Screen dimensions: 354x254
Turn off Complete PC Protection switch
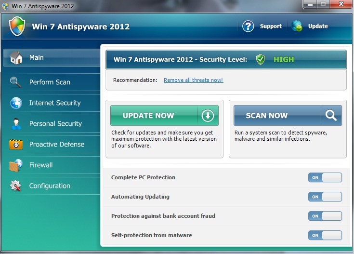click(325, 177)
